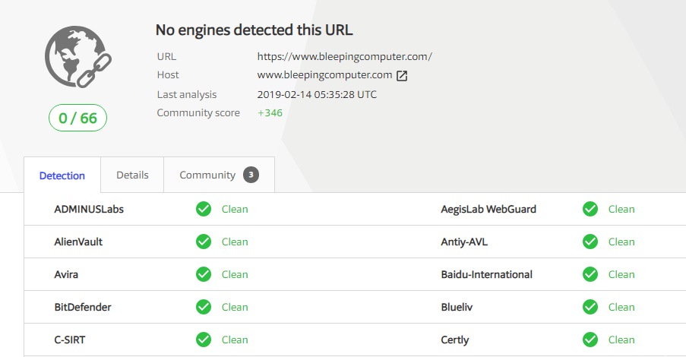Image resolution: width=686 pixels, height=357 pixels.
Task: Open host link external icon
Action: tap(402, 76)
